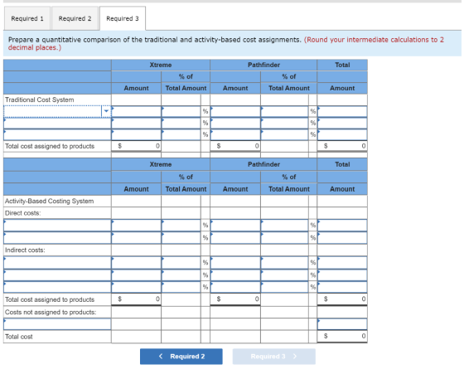The width and height of the screenshot is (464, 379).
Task: Click the Total cost final amount cell
Action: 342,336
